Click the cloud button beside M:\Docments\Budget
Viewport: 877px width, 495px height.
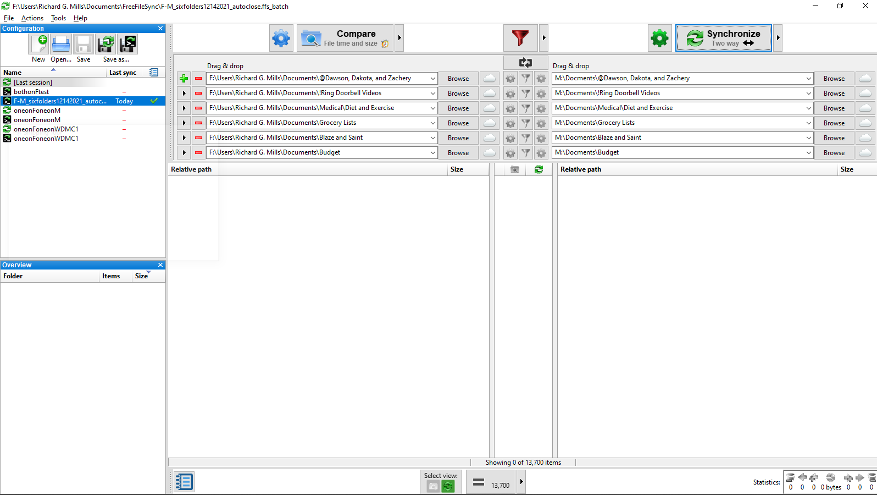tap(865, 153)
